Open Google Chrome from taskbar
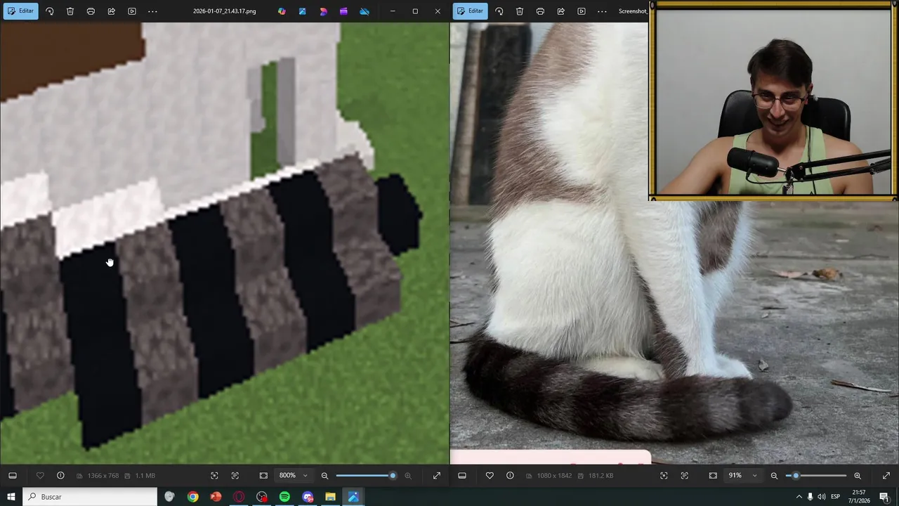The height and width of the screenshot is (506, 899). [x=192, y=497]
